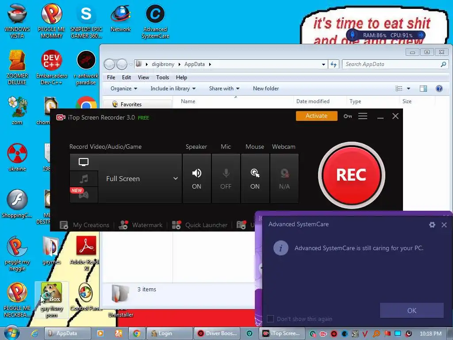Click the Search AppData field

(395, 64)
